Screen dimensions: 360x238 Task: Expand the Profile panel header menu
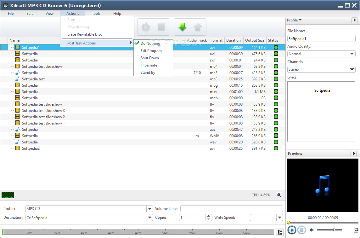tap(294, 20)
